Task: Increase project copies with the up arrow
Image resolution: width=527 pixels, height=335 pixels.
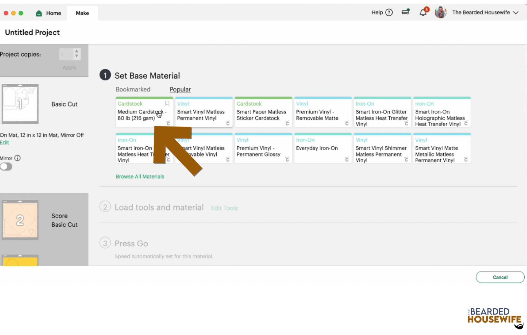Action: point(76,52)
